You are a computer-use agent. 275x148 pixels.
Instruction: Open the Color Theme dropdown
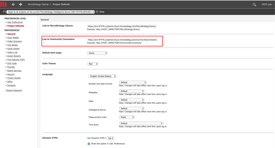click(x=93, y=64)
